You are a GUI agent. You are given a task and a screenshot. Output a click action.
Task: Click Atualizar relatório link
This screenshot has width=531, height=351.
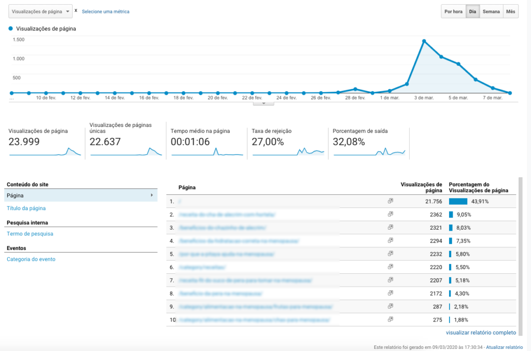pos(504,347)
